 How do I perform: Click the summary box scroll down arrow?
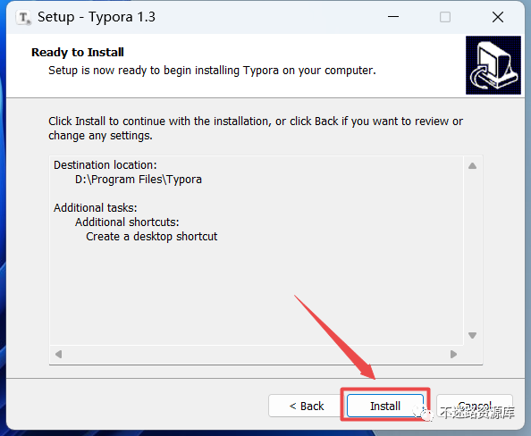click(x=472, y=335)
